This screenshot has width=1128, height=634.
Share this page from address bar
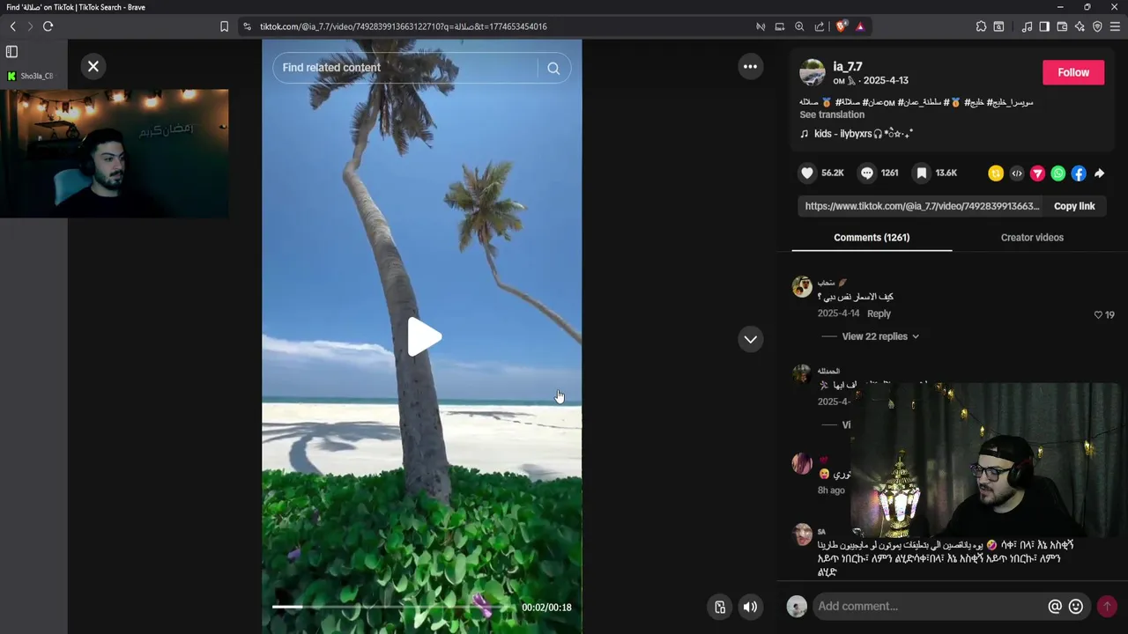click(x=820, y=26)
